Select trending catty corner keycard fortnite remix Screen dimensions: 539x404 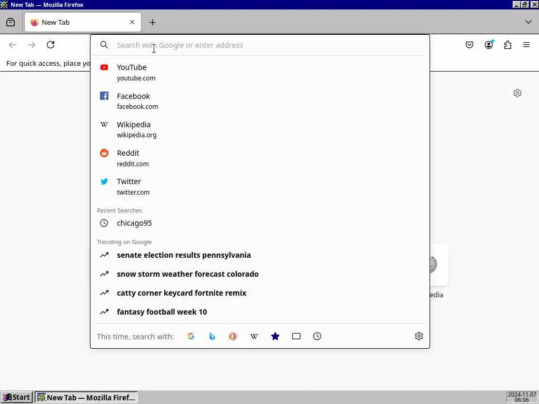[260, 293]
